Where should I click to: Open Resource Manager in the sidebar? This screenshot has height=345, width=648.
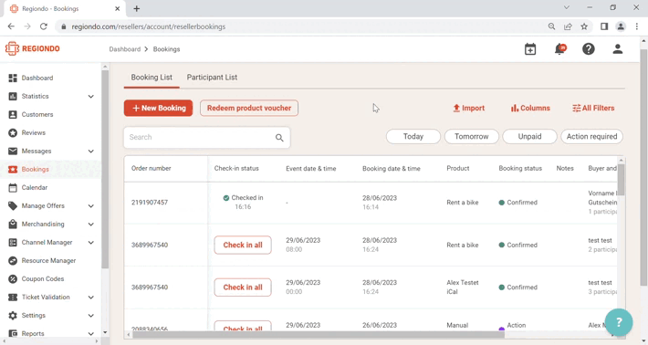[x=48, y=261]
